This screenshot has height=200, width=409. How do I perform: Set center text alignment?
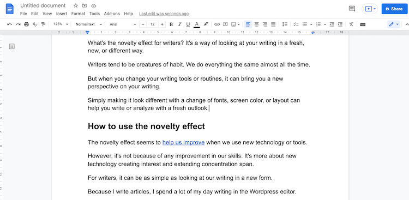[256, 24]
